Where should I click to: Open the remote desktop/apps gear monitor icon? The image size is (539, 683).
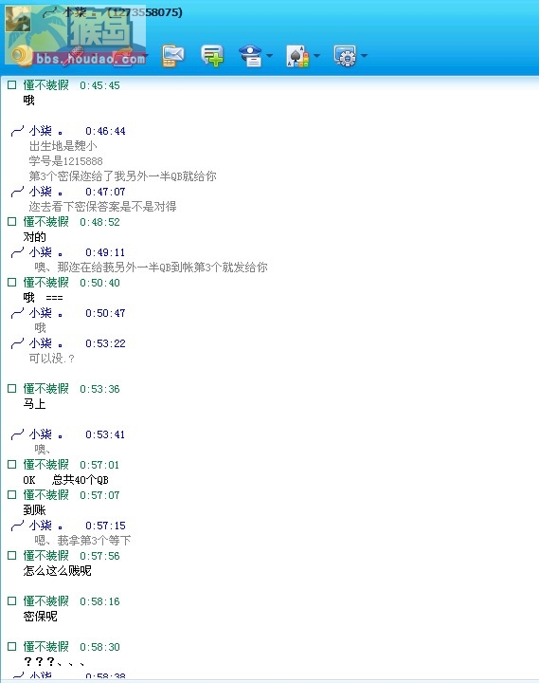(x=345, y=56)
